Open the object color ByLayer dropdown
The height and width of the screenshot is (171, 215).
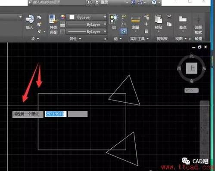(105, 17)
